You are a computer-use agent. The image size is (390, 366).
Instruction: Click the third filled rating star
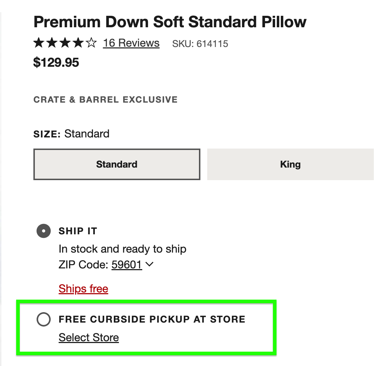[x=65, y=43]
